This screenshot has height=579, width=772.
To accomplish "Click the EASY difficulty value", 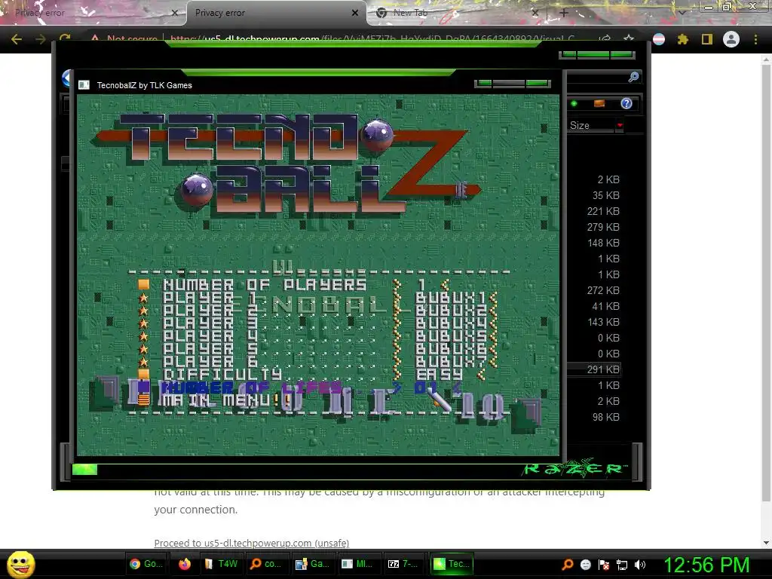I will pos(440,374).
